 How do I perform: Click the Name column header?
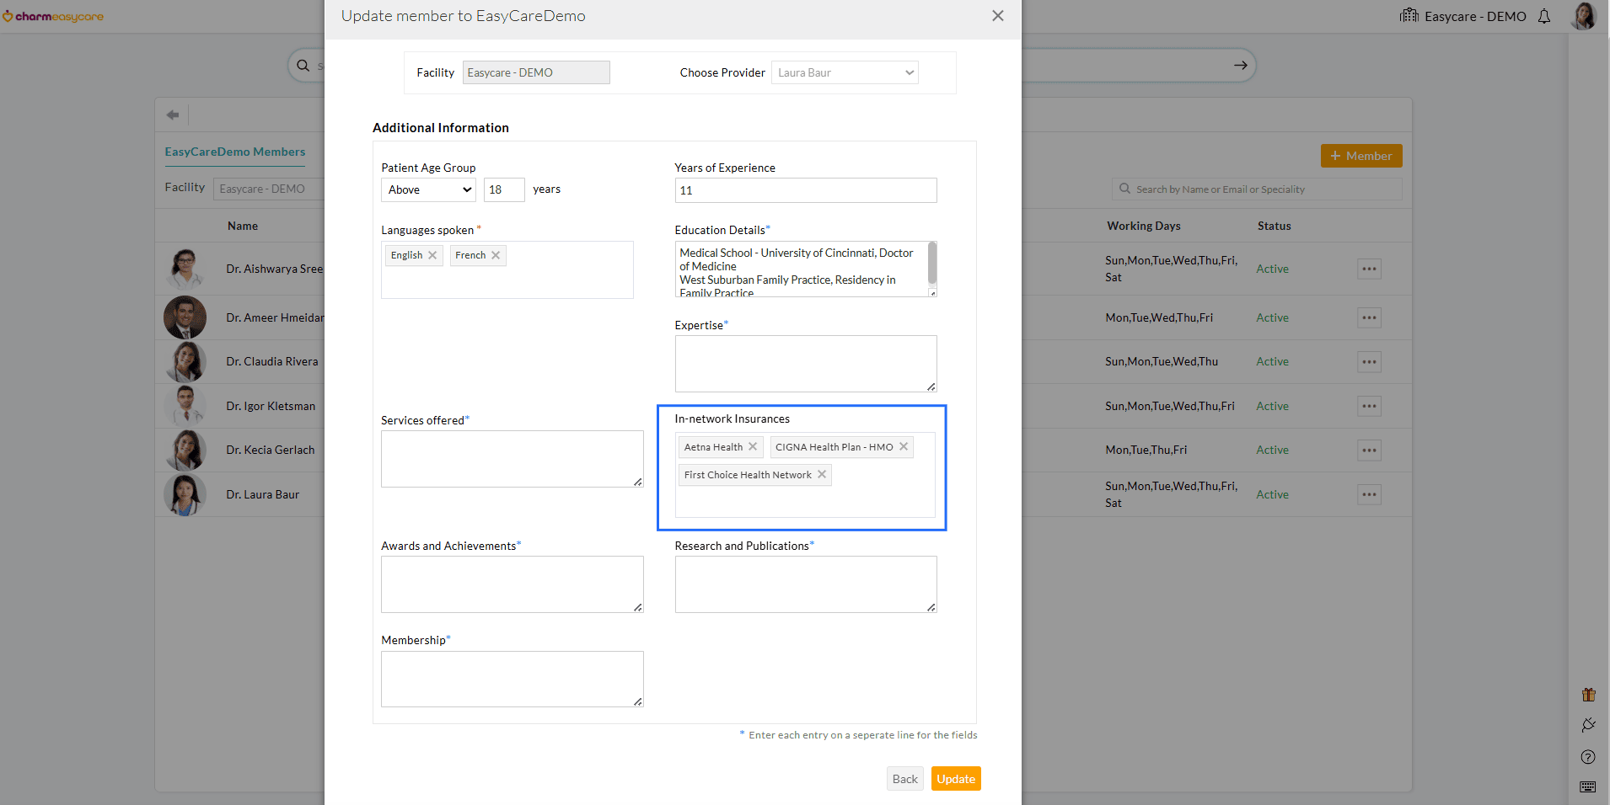243,226
